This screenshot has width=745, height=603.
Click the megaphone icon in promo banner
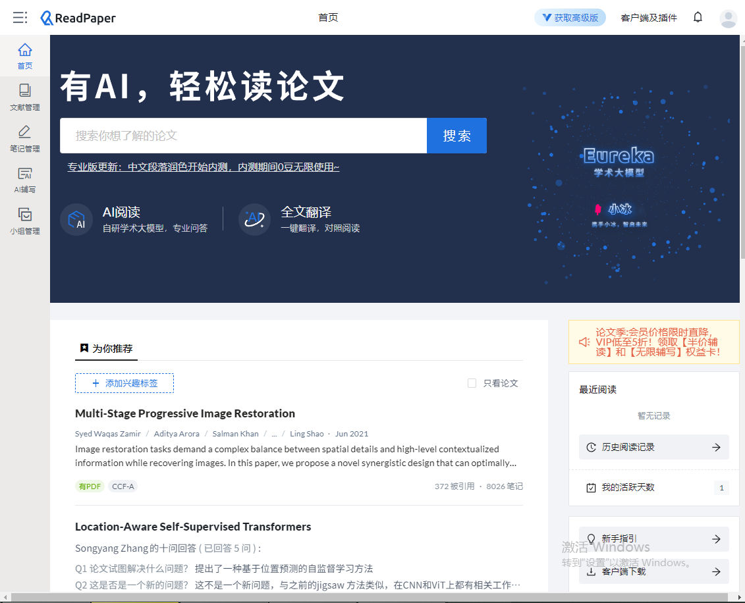point(584,342)
